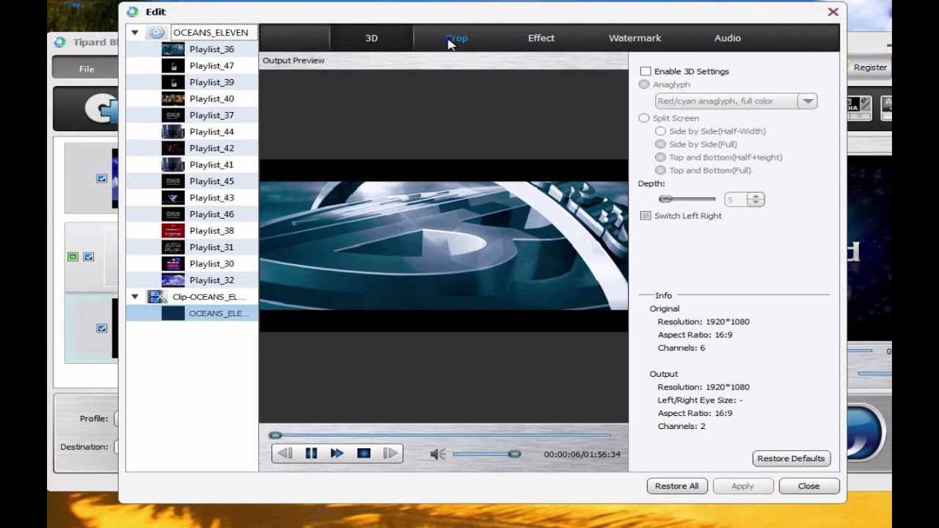This screenshot has width=939, height=528.
Task: Click the OCEANS_ELEVEN disc icon
Action: tap(156, 33)
